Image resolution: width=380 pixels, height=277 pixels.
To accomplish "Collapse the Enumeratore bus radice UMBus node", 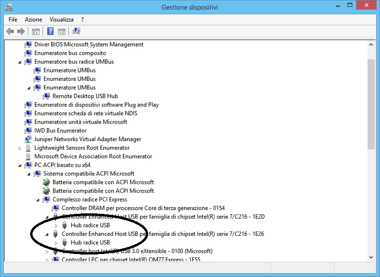I will coord(20,62).
